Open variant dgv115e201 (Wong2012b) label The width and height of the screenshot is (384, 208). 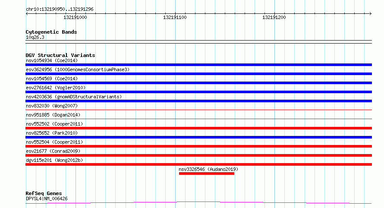(x=54, y=160)
